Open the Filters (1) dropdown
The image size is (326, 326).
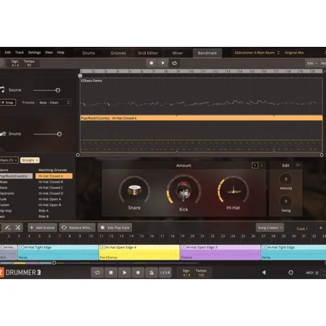pos(9,160)
